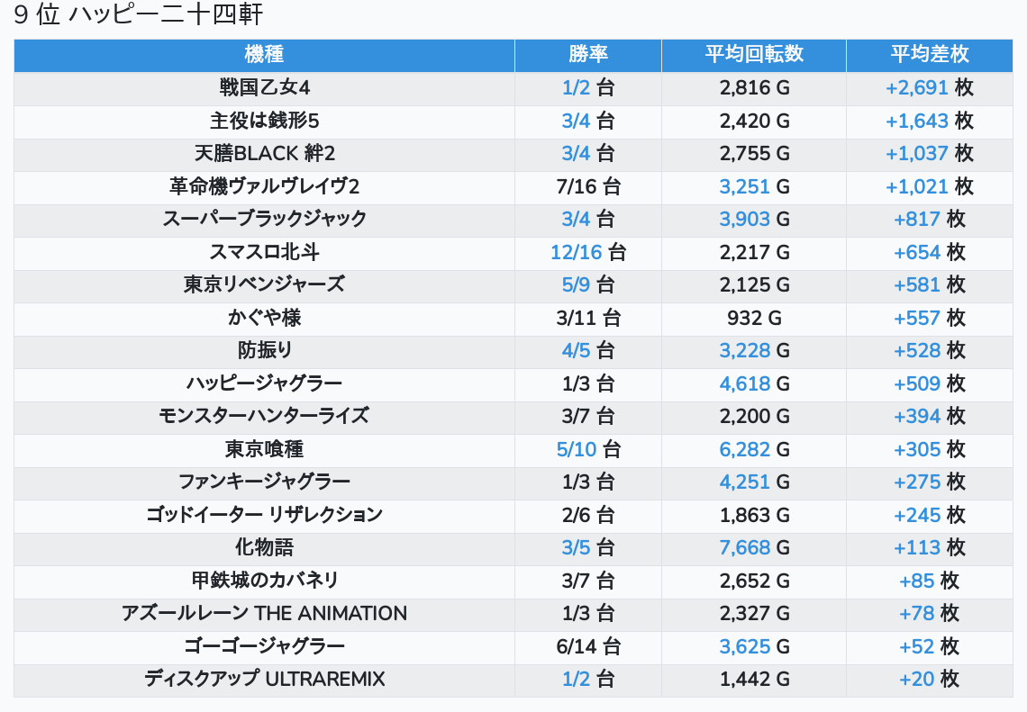
Task: Click 革命機ヴァルヴレイヴ2 in the table
Action: 264,186
